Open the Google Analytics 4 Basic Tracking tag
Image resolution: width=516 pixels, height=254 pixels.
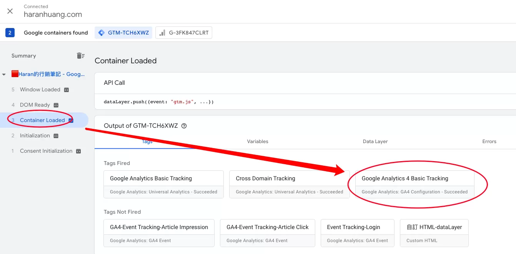[x=415, y=184]
